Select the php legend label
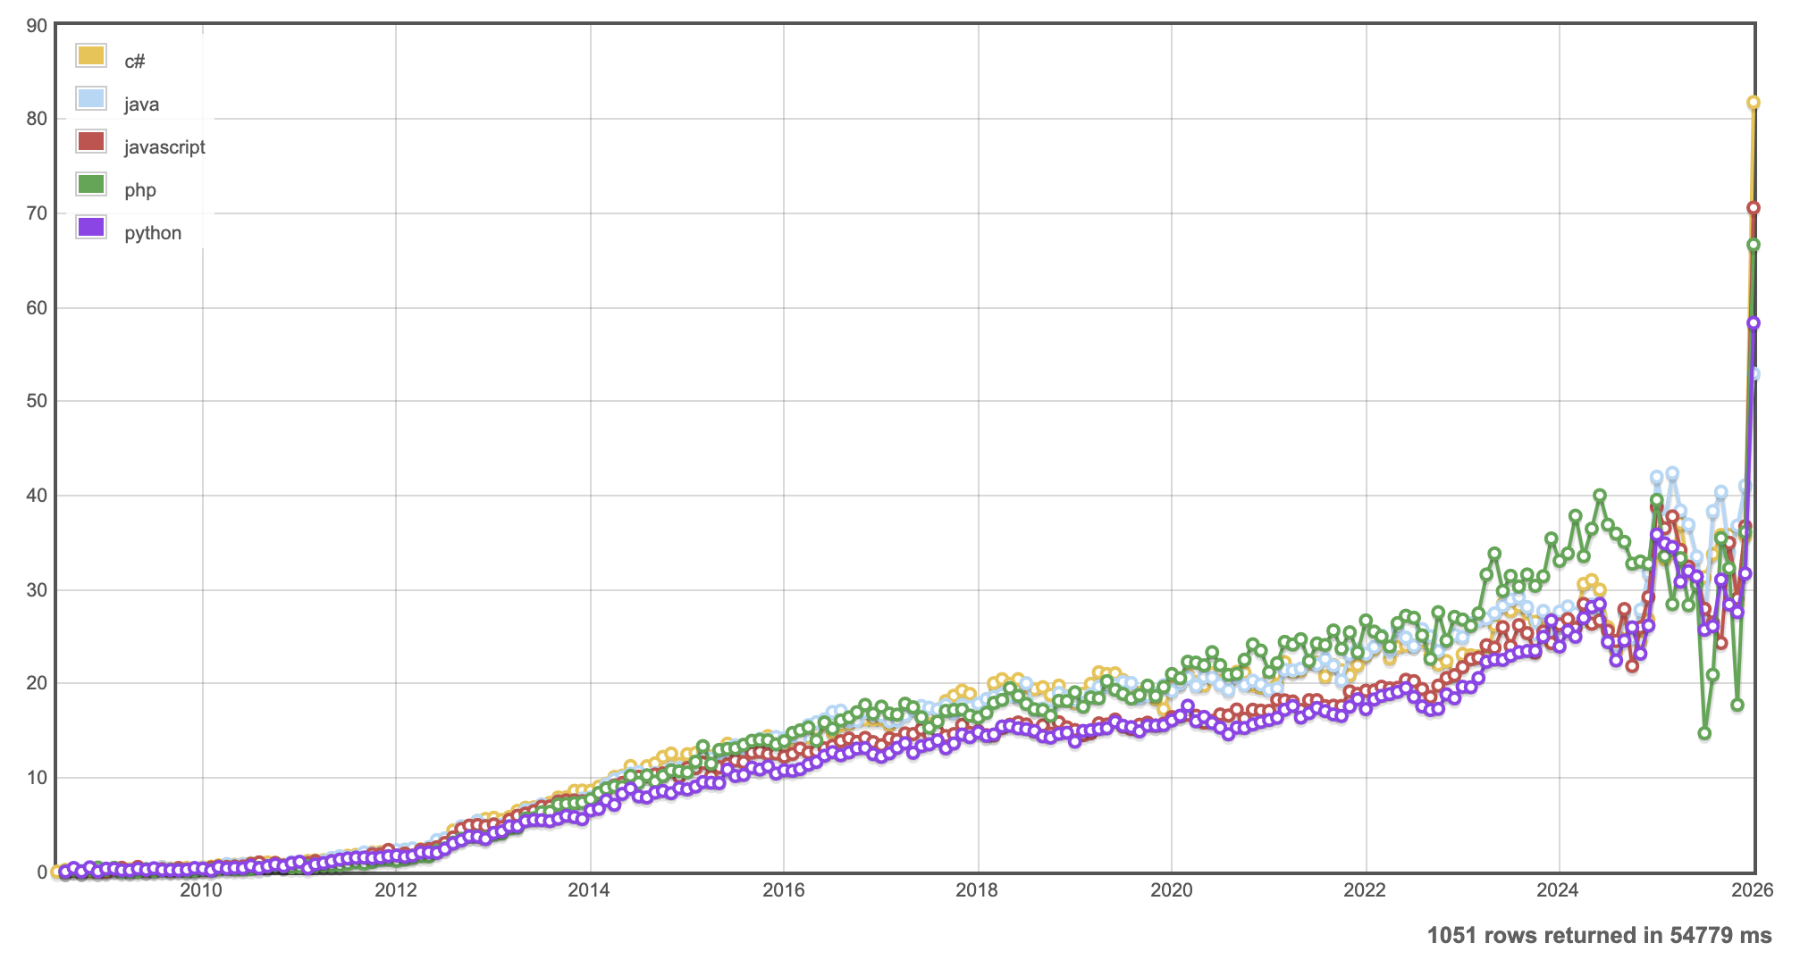This screenshot has width=1800, height=968. pyautogui.click(x=140, y=190)
